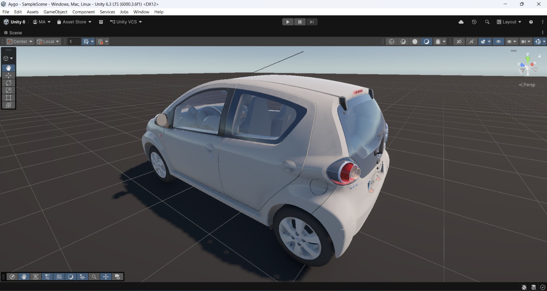Click the magnifier icon in the bottom overlay bar
547x291 pixels.
pyautogui.click(x=94, y=277)
